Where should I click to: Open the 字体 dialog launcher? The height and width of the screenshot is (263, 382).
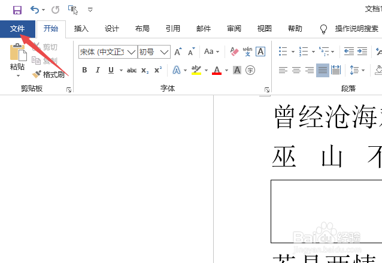[267, 90]
